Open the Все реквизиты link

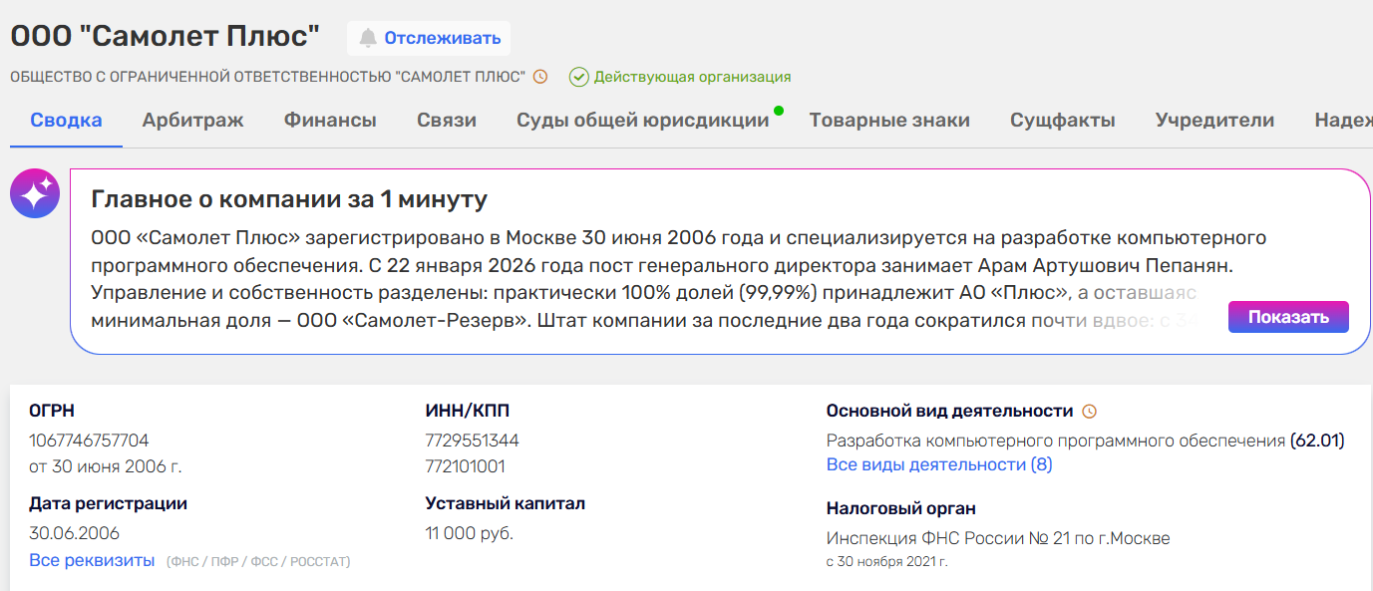[92, 560]
